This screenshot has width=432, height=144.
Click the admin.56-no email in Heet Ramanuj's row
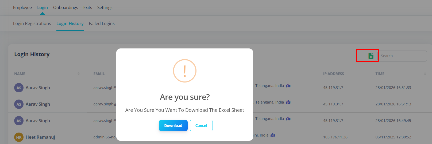(x=105, y=137)
